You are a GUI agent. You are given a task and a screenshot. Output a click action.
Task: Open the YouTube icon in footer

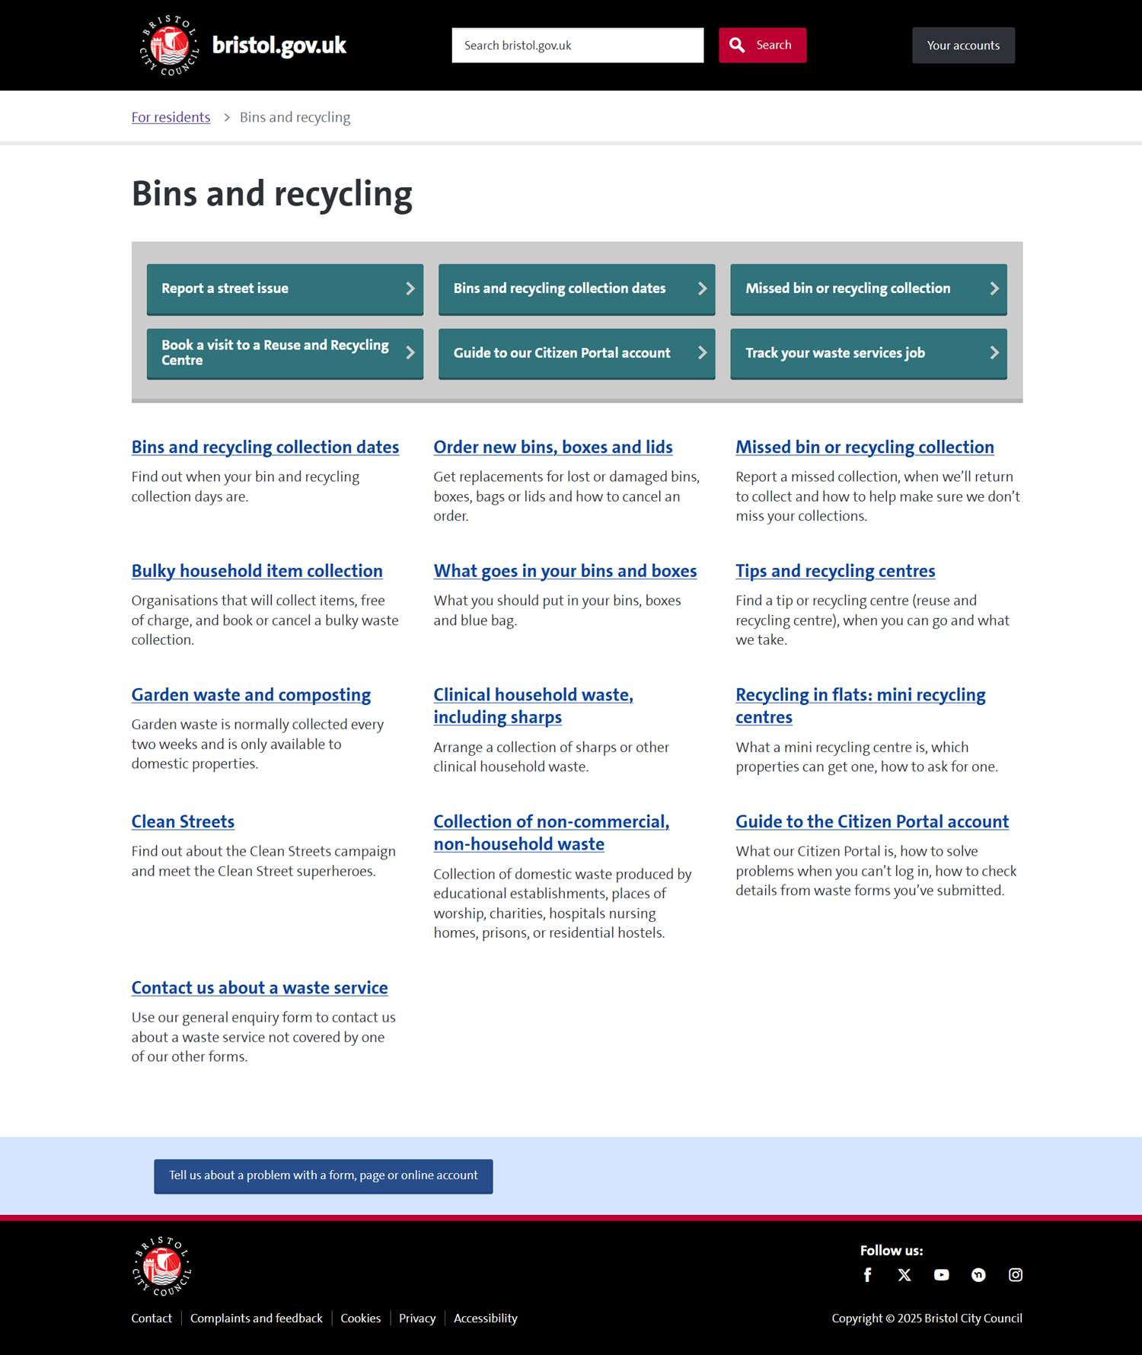tap(941, 1274)
